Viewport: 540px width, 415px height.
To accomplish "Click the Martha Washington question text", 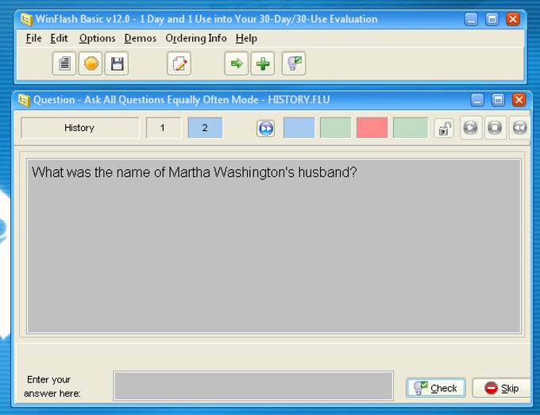I will point(195,172).
